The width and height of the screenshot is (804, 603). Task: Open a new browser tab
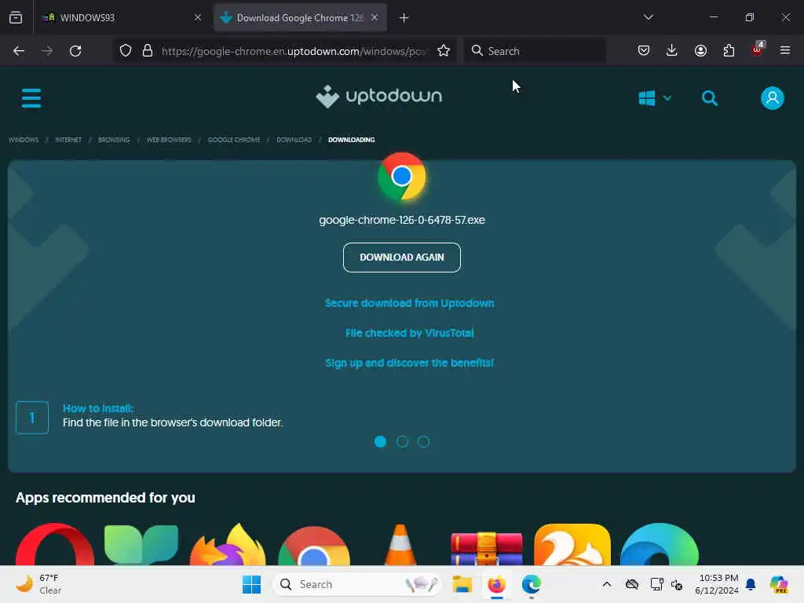[x=404, y=18]
